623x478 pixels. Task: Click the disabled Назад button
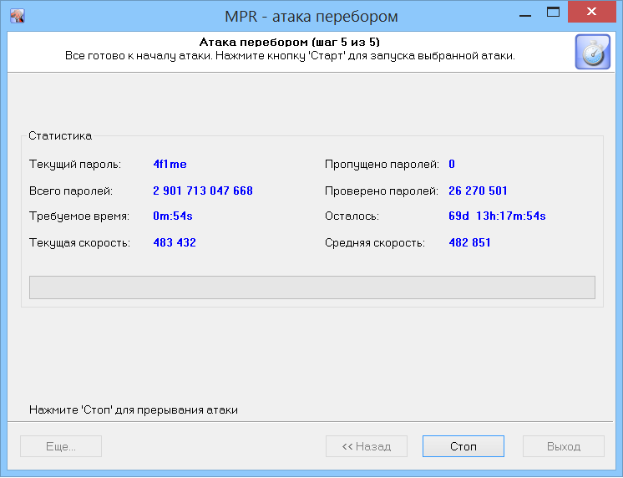click(x=367, y=446)
